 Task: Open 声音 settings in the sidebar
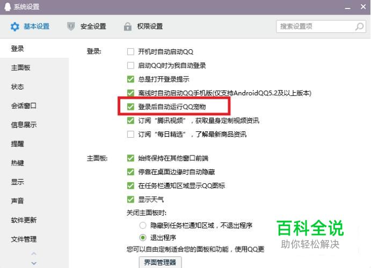[x=34, y=201]
